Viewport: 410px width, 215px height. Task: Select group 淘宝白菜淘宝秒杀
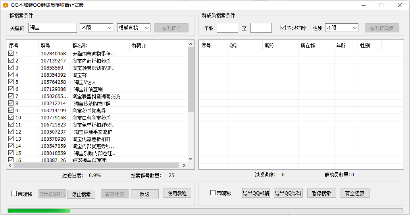coord(92,118)
